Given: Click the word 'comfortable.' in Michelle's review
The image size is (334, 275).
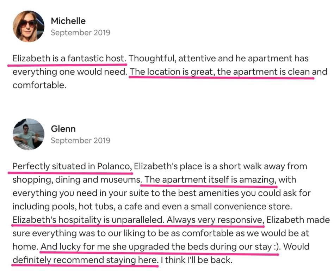Looking at the screenshot, I should pyautogui.click(x=39, y=85).
